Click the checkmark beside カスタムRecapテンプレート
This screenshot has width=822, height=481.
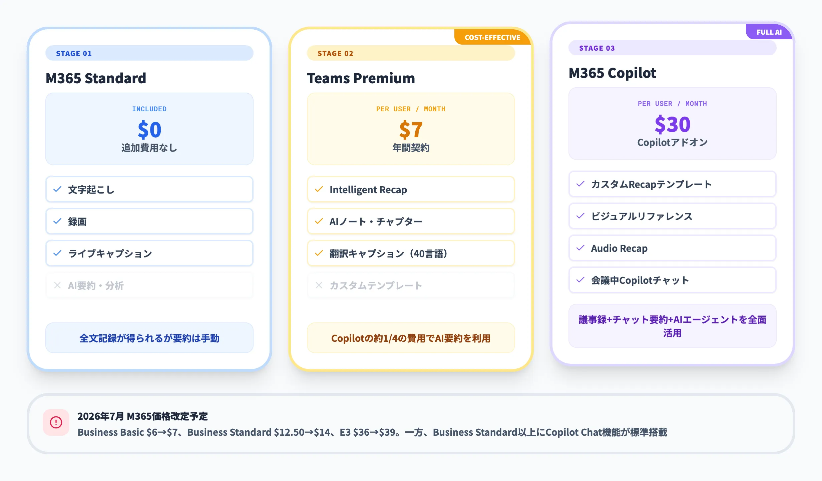580,184
